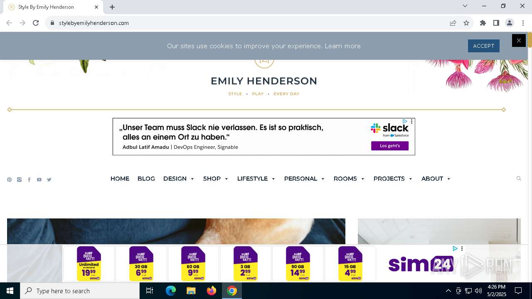The image size is (532, 299).
Task: Expand the SHOP dropdown menu
Action: 216,179
